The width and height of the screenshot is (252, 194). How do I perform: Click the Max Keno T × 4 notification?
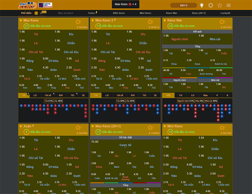pyautogui.click(x=125, y=4)
